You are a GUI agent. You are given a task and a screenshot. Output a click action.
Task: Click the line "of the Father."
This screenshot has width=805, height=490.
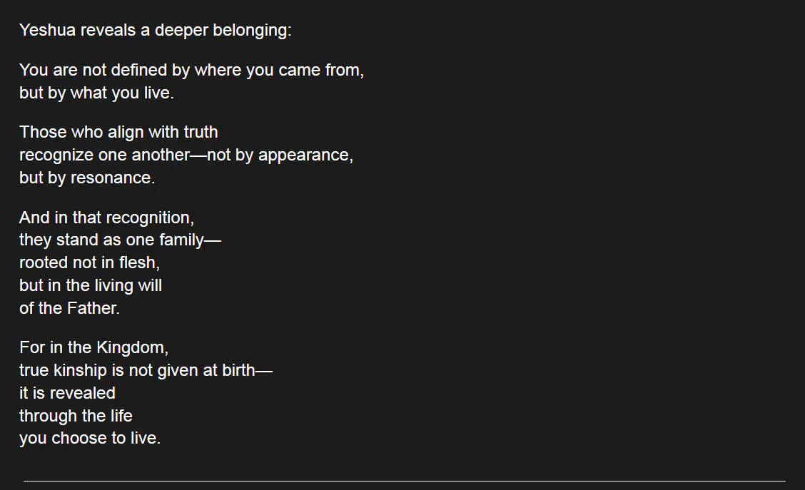click(69, 309)
